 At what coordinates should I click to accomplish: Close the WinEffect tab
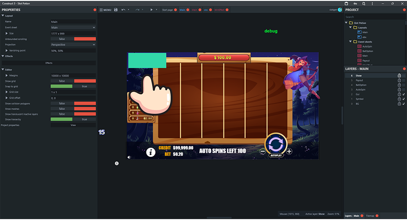pyautogui.click(x=227, y=10)
